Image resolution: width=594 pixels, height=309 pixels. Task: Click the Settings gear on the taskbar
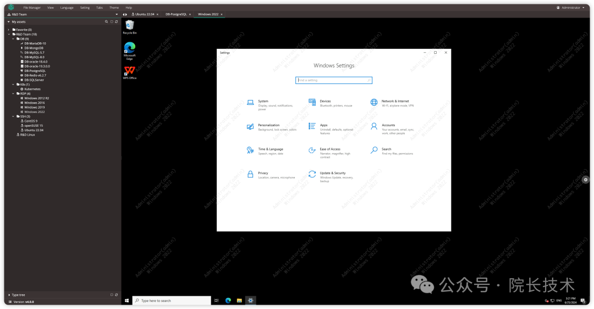(x=250, y=301)
